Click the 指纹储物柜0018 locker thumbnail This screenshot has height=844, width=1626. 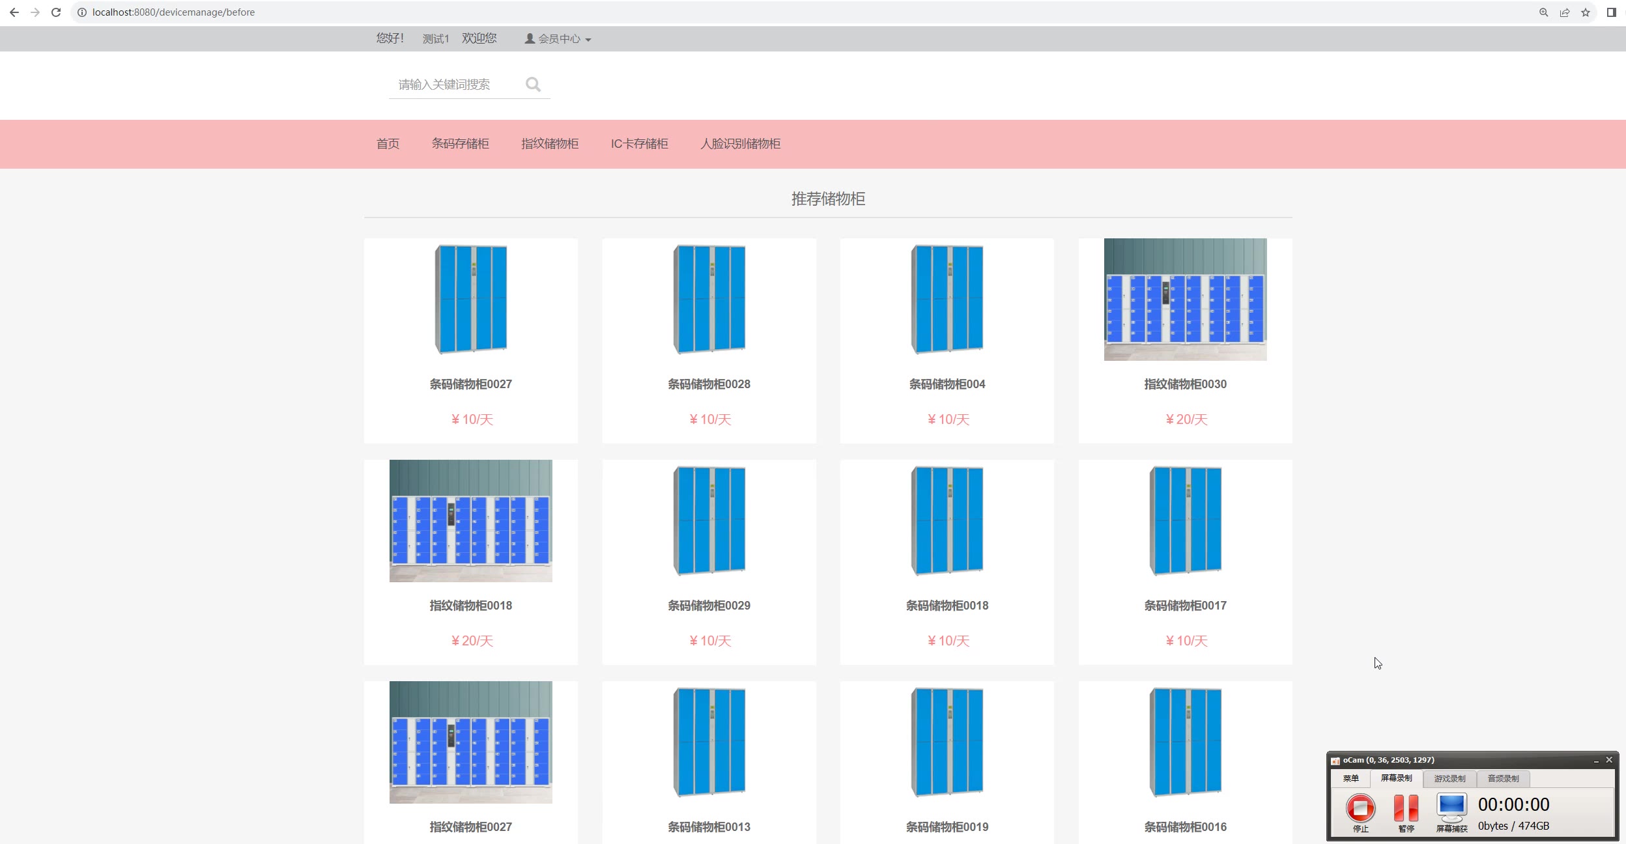(470, 521)
